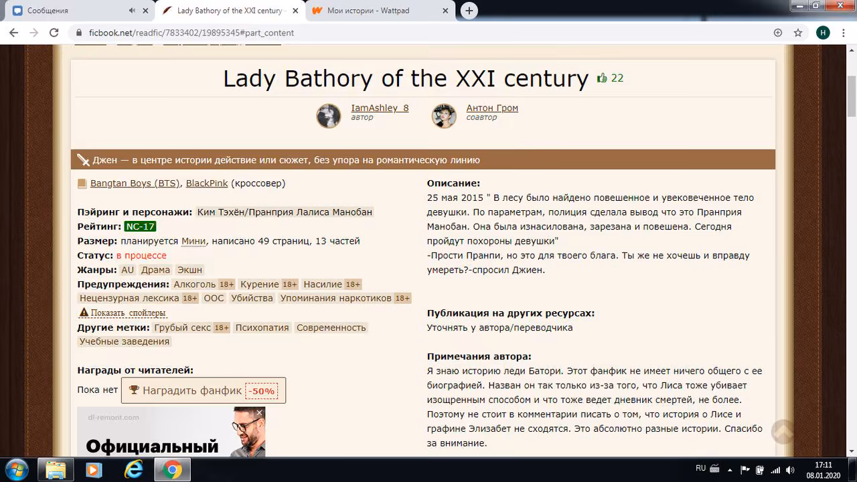Open the Убийства warning tag
Screen dimensions: 857x482
tap(252, 299)
